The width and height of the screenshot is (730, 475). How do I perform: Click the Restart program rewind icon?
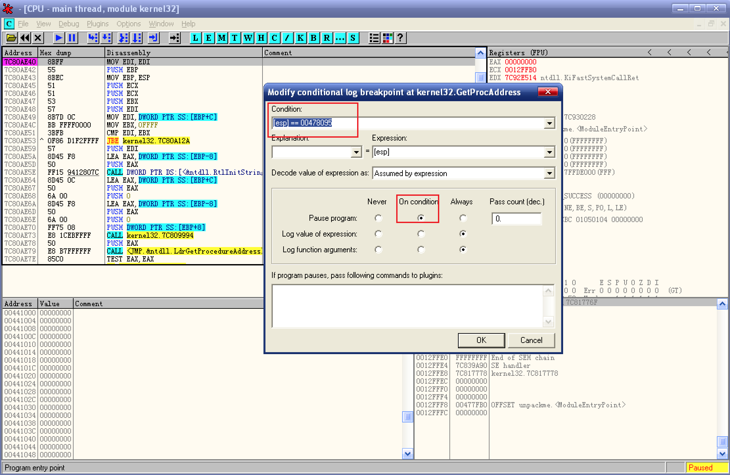(25, 38)
